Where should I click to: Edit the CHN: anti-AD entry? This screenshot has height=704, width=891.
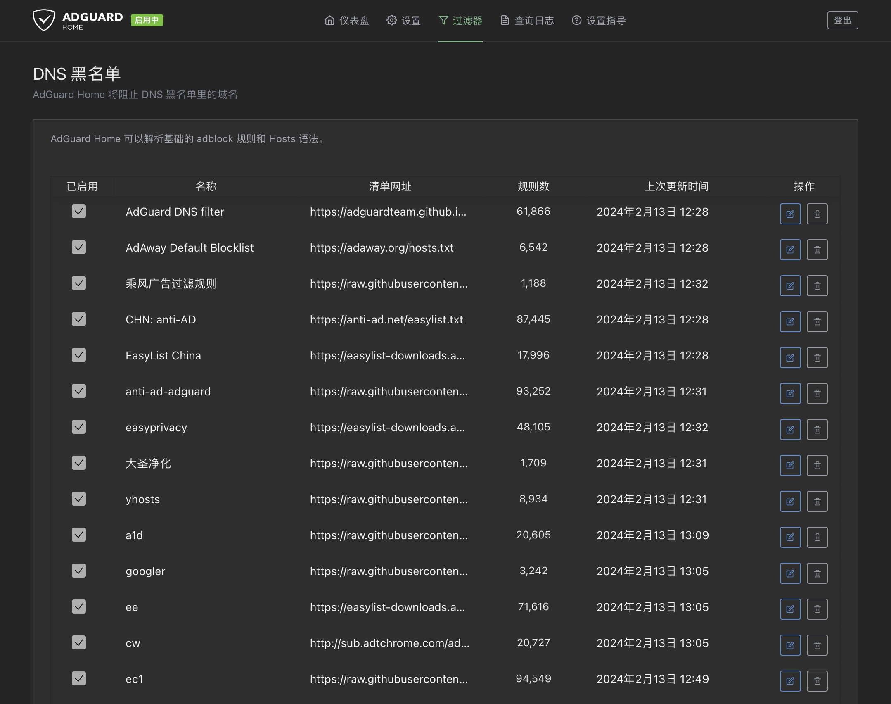click(x=790, y=321)
